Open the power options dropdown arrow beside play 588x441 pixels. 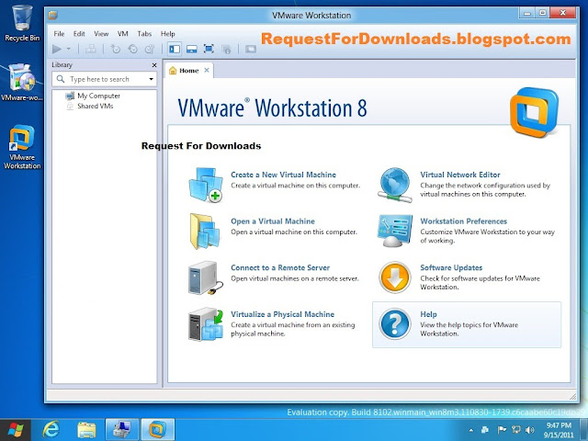click(69, 49)
